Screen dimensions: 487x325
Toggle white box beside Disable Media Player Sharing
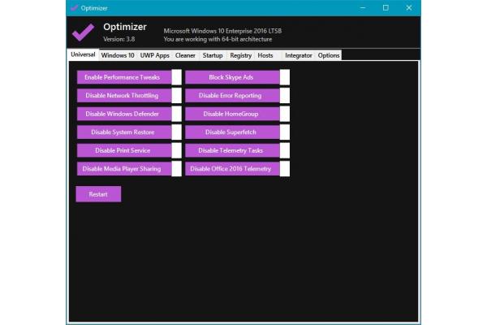176,169
